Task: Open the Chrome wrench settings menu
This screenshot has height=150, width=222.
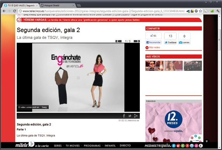Action: pos(218,11)
